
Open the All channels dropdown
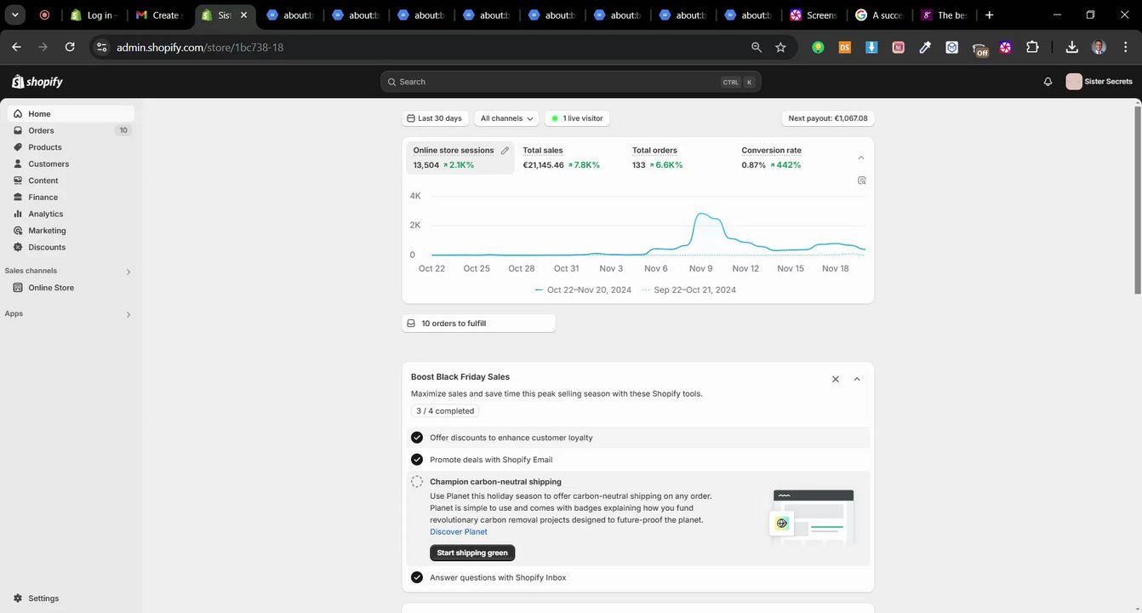(507, 118)
